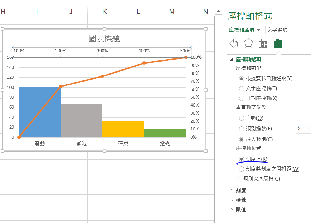Click the 200% secondary axis label

coord(61,51)
